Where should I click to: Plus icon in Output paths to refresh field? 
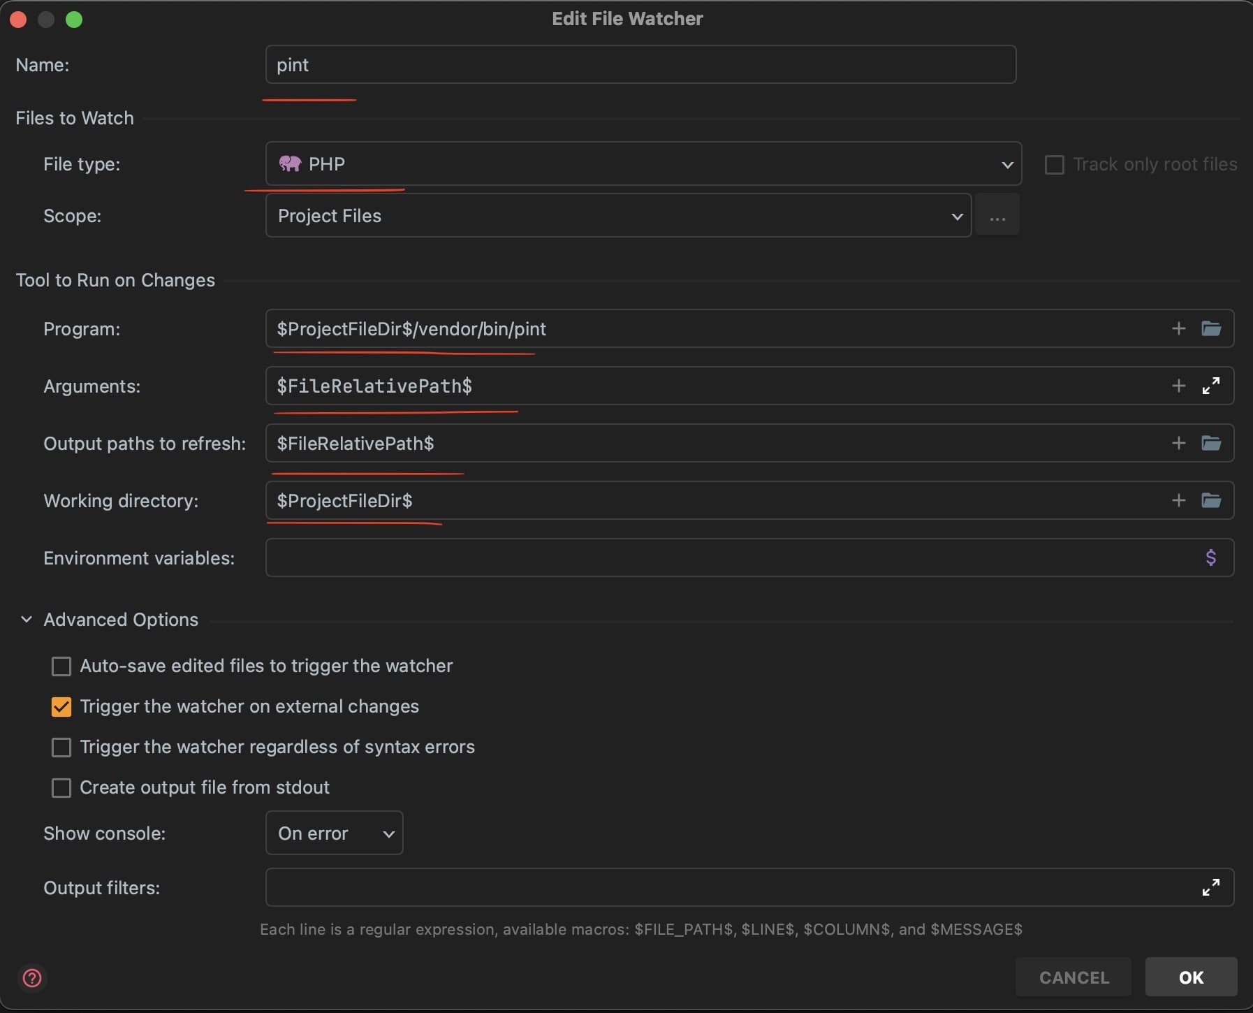tap(1178, 443)
